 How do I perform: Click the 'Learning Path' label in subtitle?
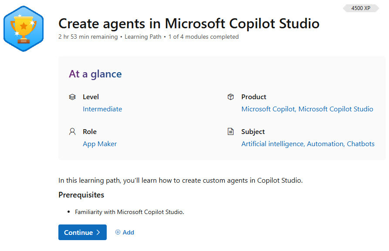[143, 37]
